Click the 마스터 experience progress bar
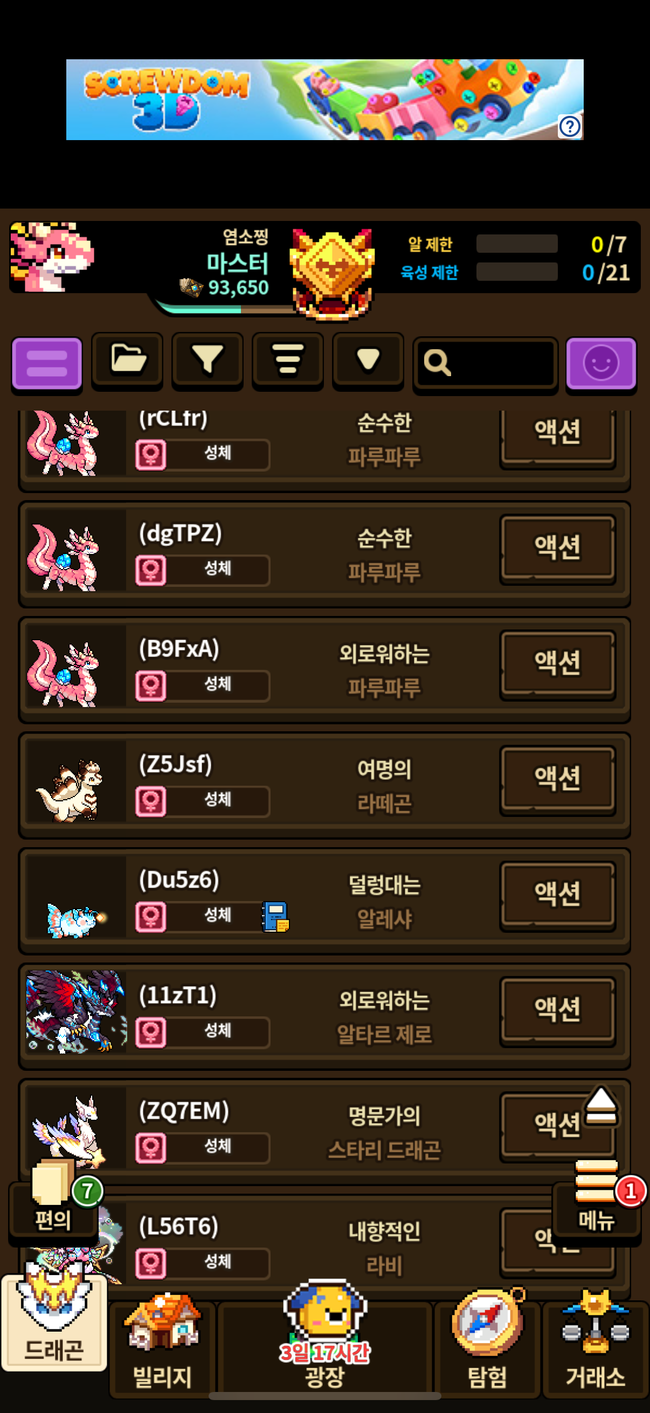 (226, 308)
